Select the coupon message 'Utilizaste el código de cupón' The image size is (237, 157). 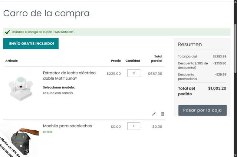pos(43,32)
